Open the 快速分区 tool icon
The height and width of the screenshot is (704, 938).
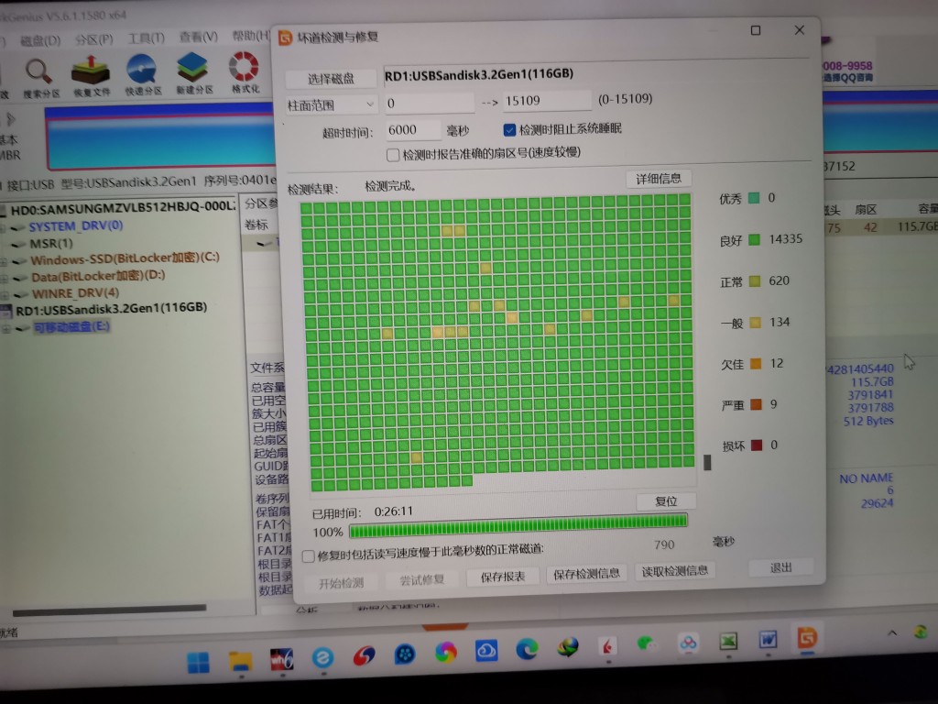pyautogui.click(x=142, y=72)
